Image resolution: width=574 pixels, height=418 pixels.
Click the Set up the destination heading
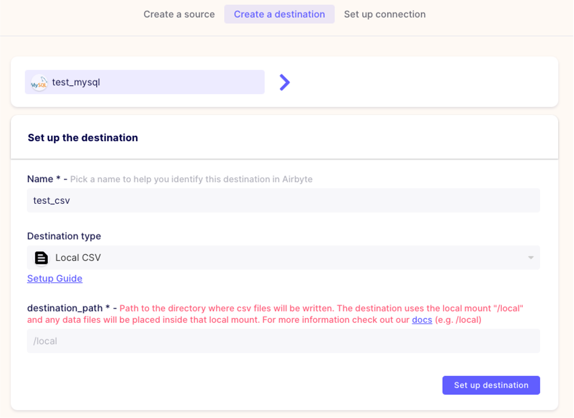click(83, 138)
